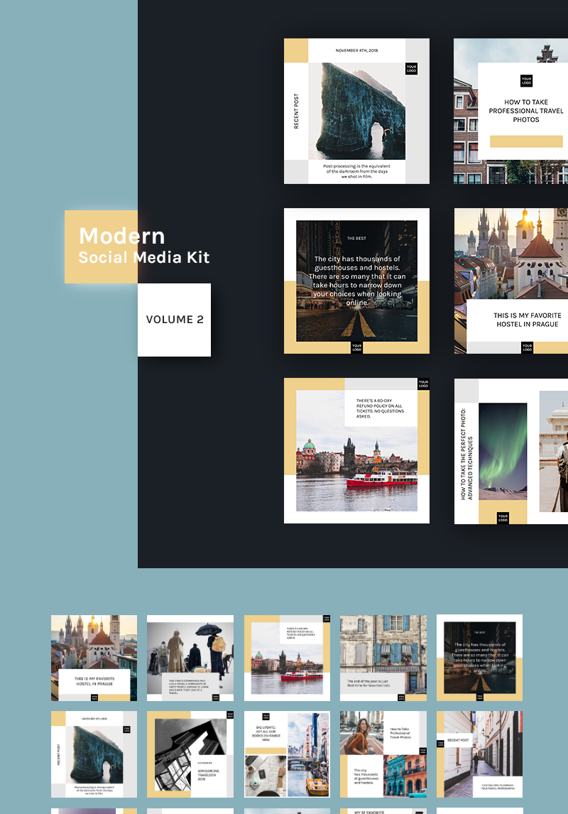Select the YOUR LOGO badge on the aurora photo template
The width and height of the screenshot is (568, 814).
pos(502,519)
